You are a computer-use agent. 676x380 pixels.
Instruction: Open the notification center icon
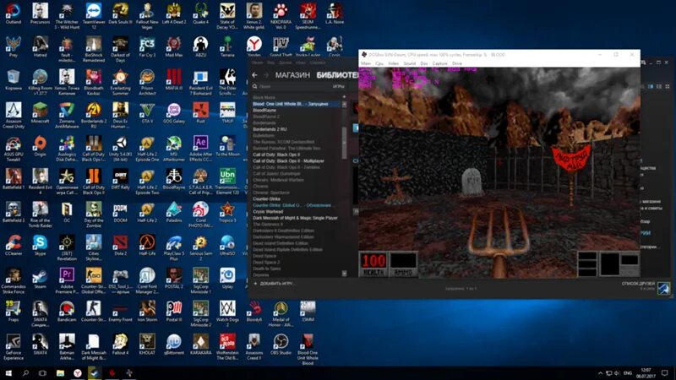pyautogui.click(x=665, y=372)
